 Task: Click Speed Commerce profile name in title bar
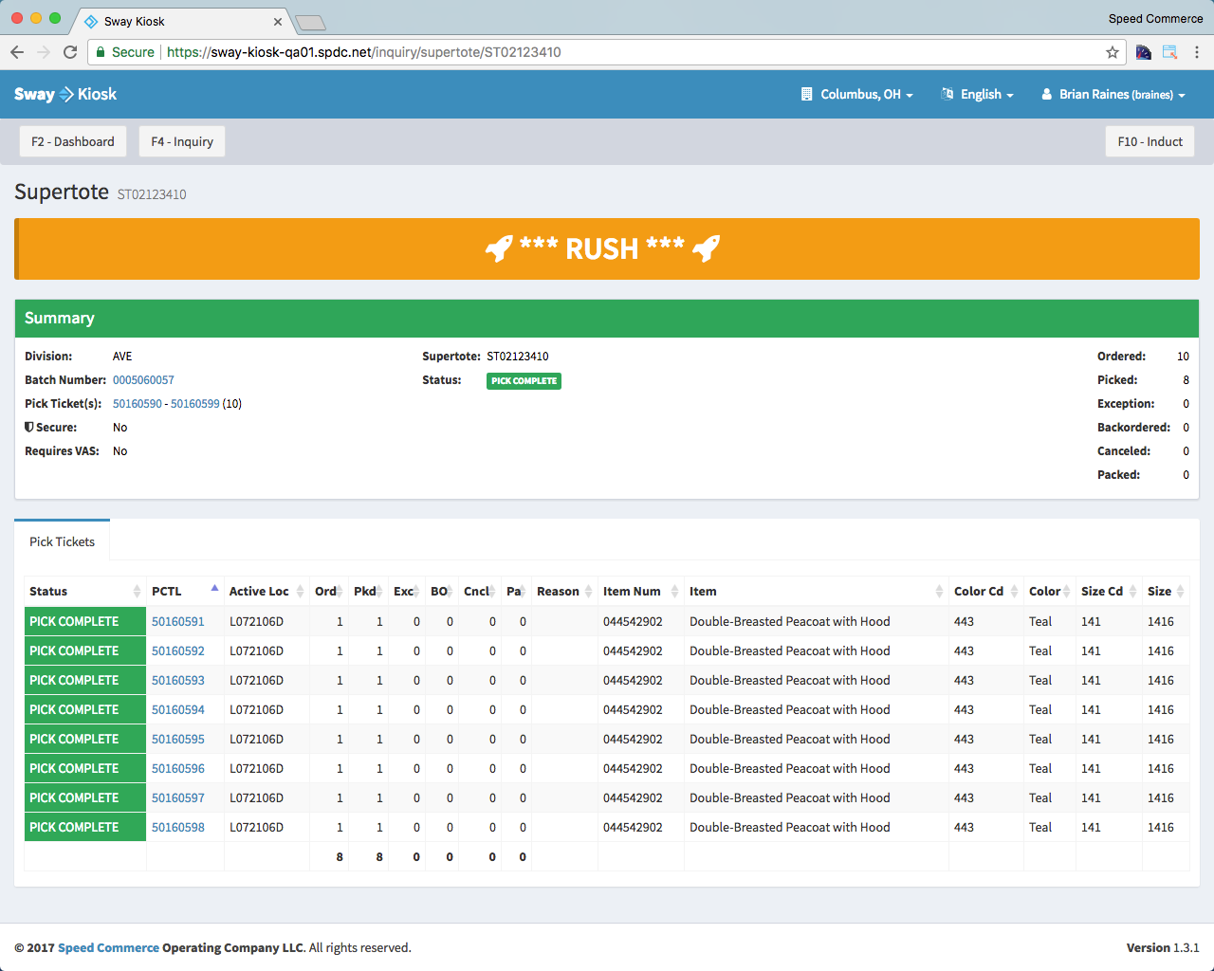[1155, 19]
